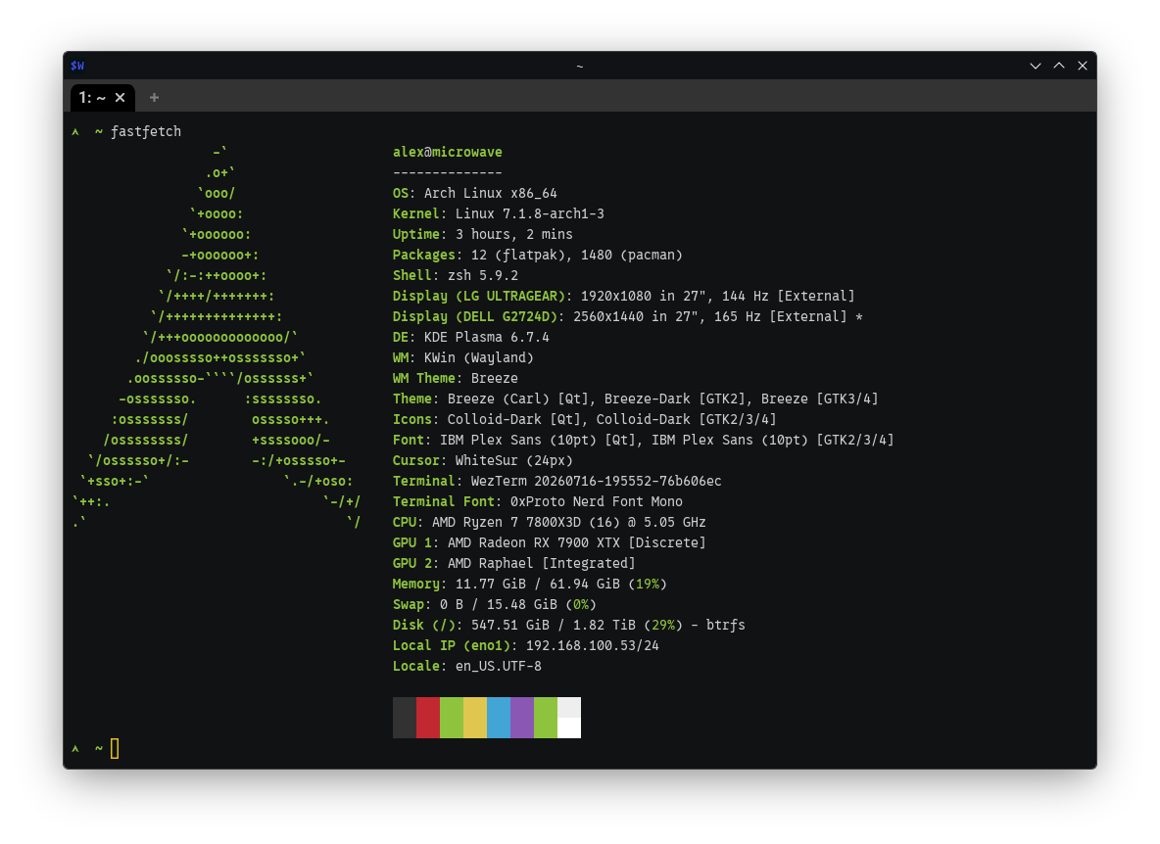Click 'AMD Radeon RX 7900 XTX' text
The width and height of the screenshot is (1160, 844).
tap(534, 542)
